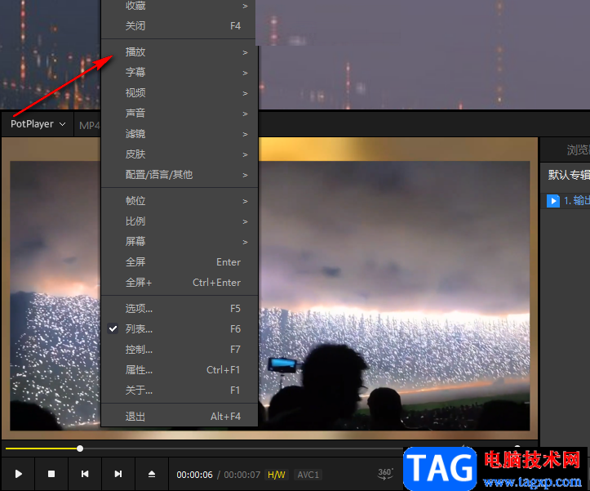Click the seek bar handle
The height and width of the screenshot is (491, 590).
[80, 449]
